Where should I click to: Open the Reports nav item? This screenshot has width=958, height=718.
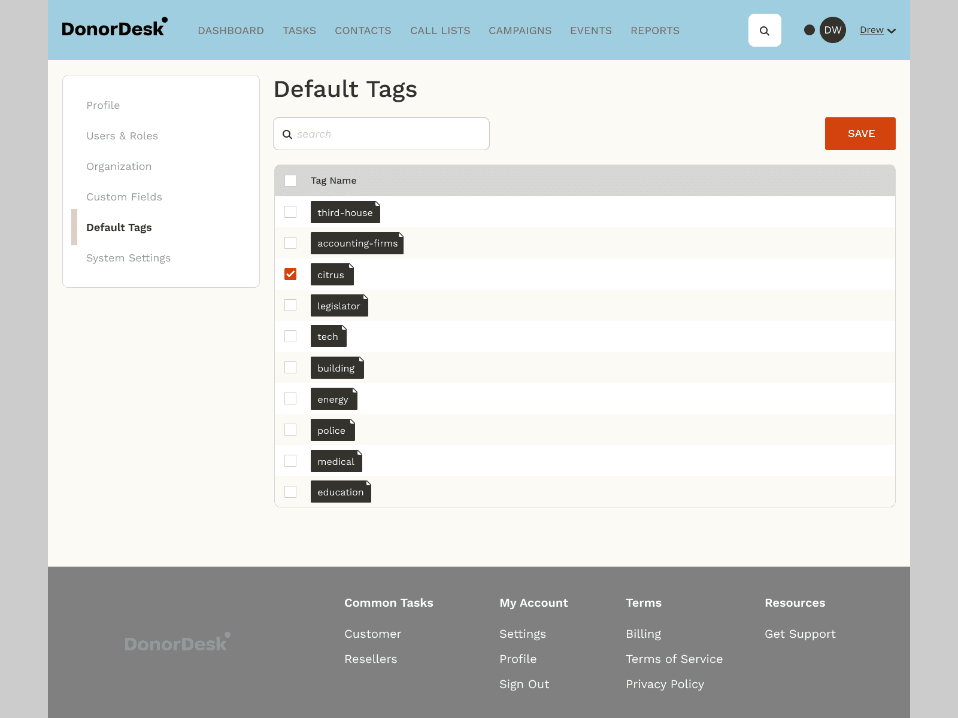tap(655, 31)
